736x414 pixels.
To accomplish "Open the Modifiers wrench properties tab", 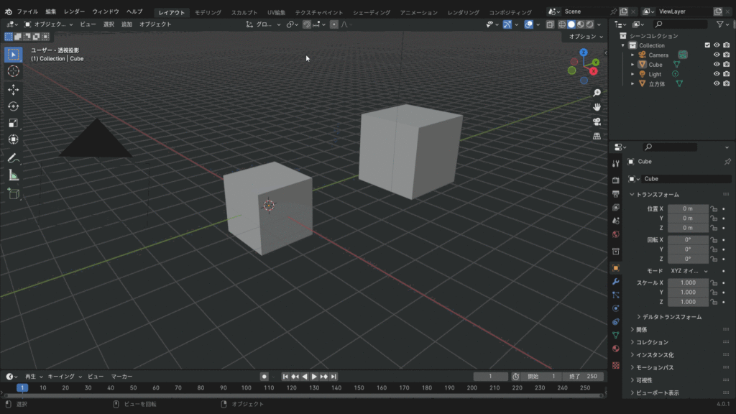I will click(x=615, y=282).
